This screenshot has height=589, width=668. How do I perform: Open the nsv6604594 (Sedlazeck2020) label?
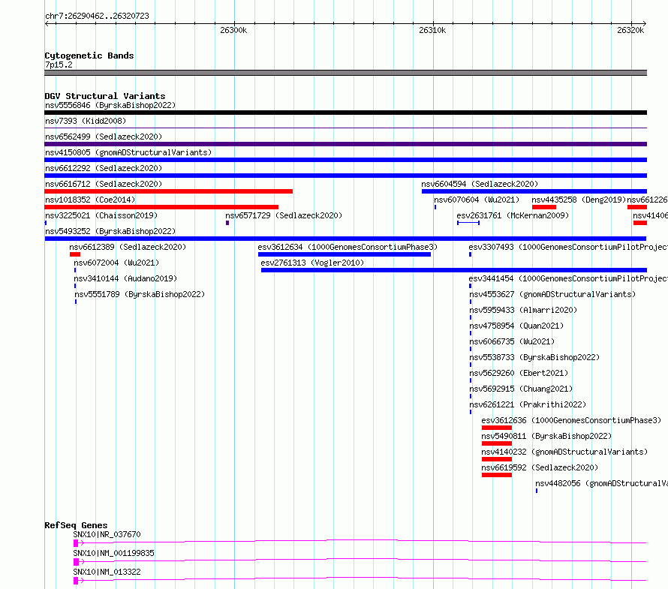pyautogui.click(x=480, y=184)
